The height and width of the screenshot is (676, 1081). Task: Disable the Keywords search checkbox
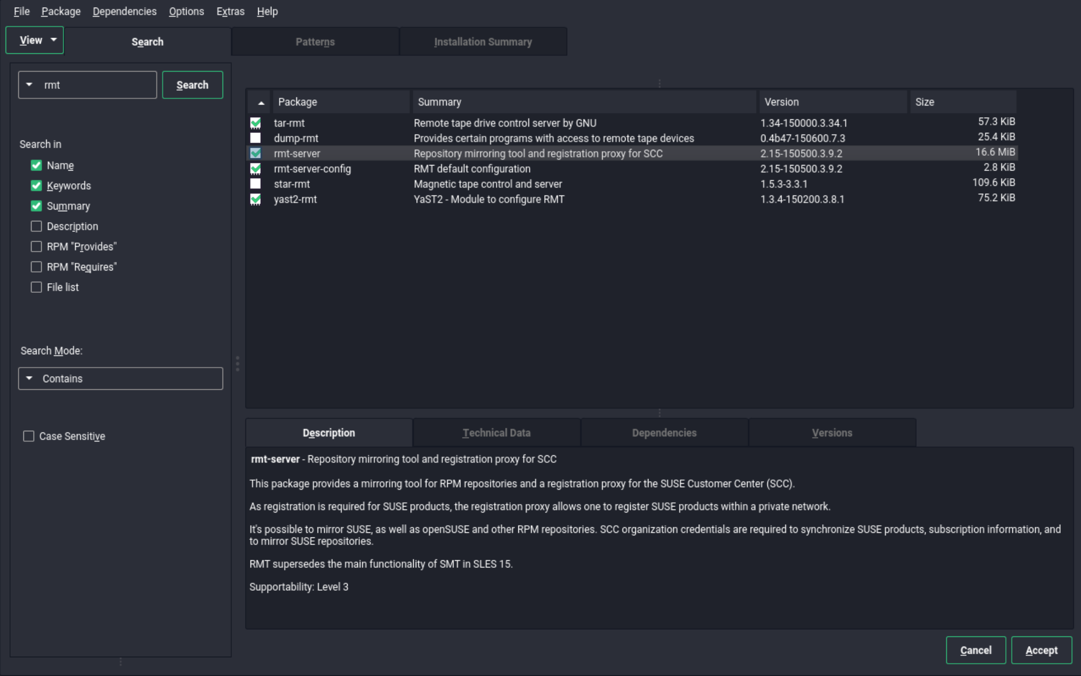[36, 186]
